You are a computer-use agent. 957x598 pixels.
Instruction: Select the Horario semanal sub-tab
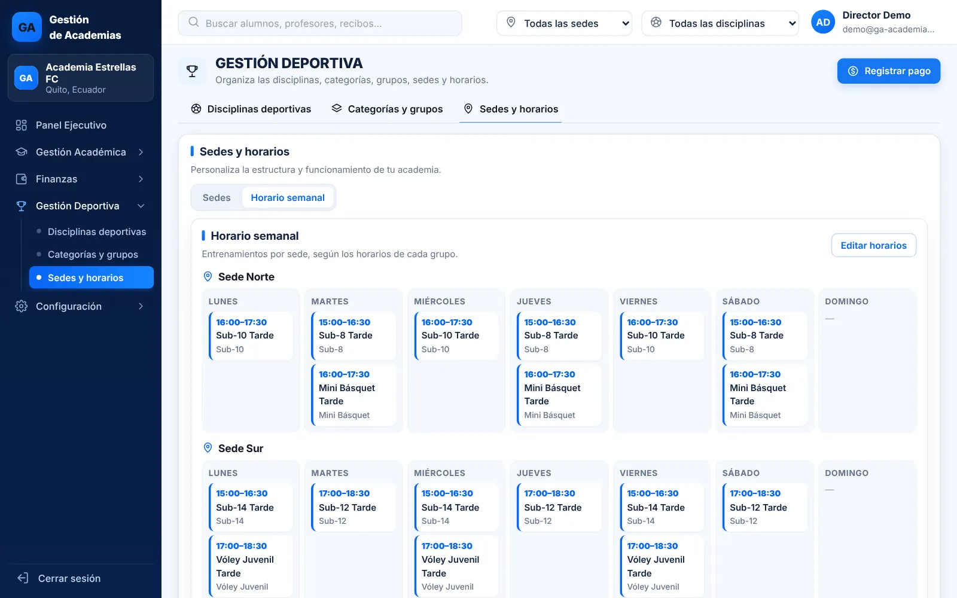tap(288, 197)
